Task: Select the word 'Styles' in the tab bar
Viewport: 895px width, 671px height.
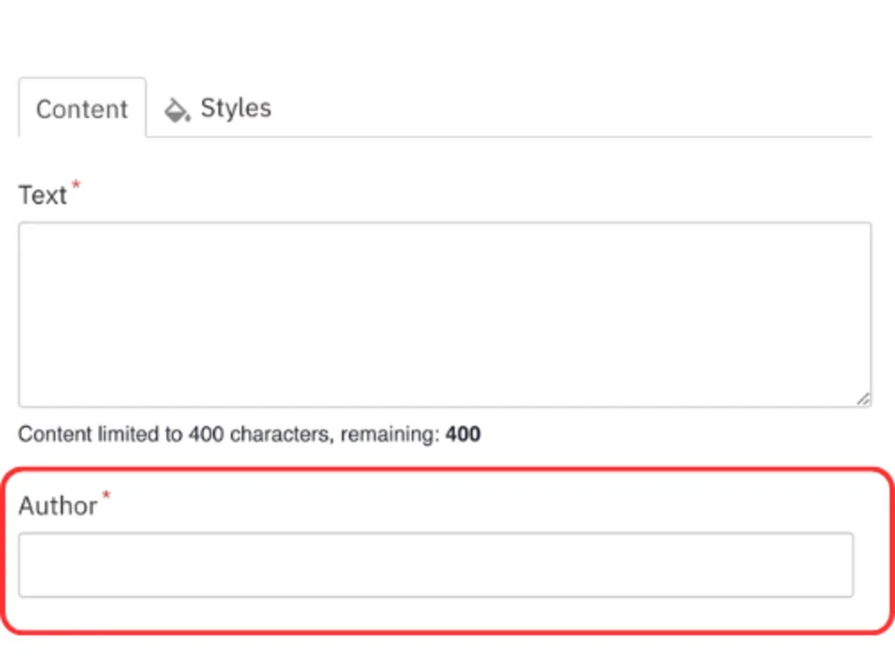Action: point(236,108)
